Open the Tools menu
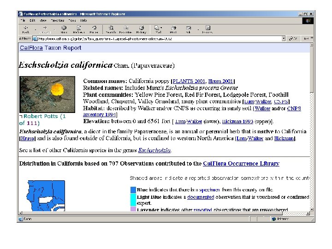The height and width of the screenshot is (249, 332). tap(72, 21)
